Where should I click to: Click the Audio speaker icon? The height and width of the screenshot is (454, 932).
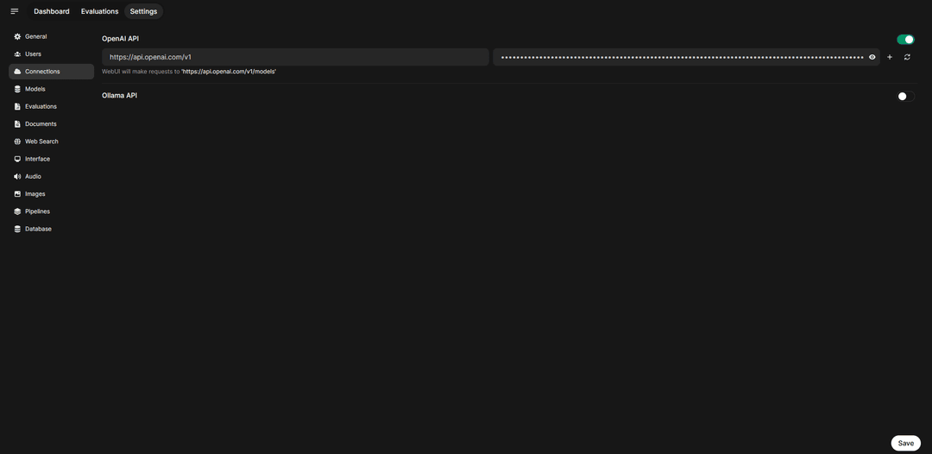click(x=17, y=176)
